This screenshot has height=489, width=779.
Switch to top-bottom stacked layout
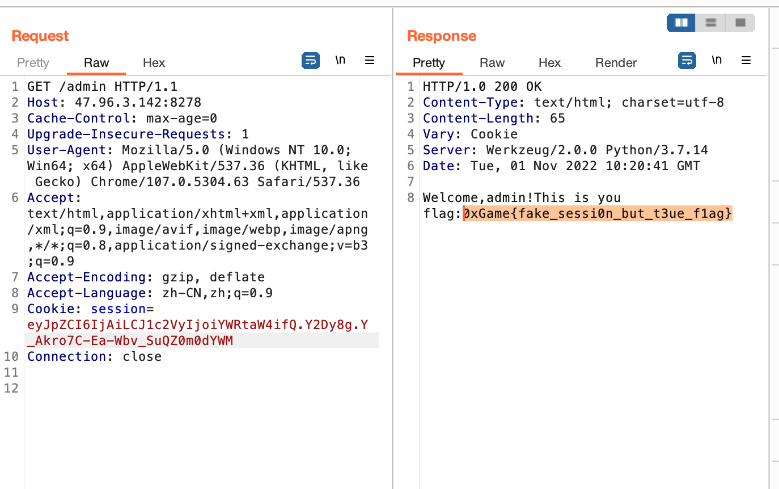[711, 23]
